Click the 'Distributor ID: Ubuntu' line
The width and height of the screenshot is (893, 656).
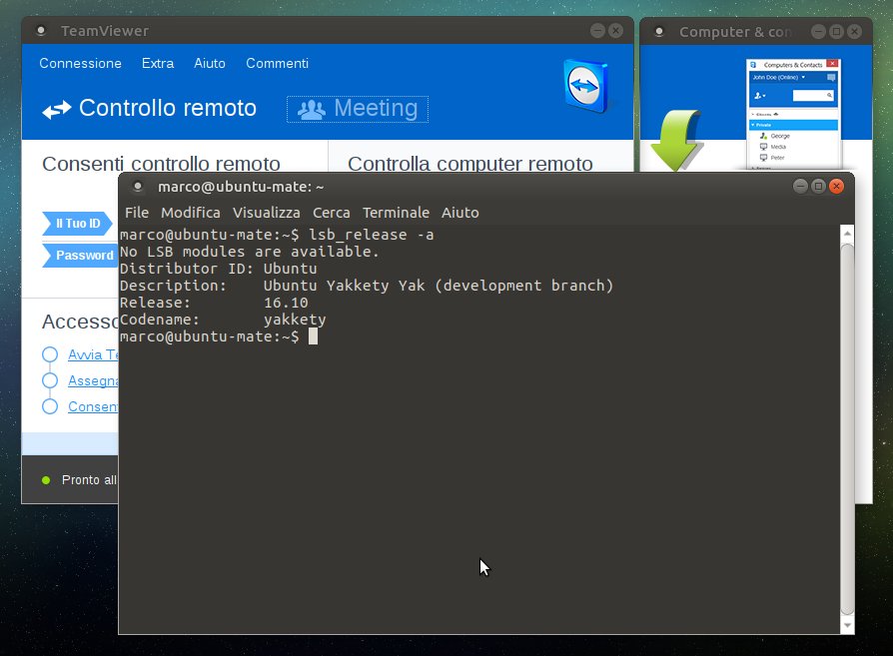(219, 269)
